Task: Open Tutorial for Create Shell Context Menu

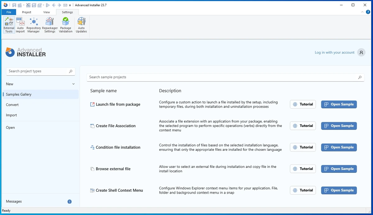Action: point(303,190)
